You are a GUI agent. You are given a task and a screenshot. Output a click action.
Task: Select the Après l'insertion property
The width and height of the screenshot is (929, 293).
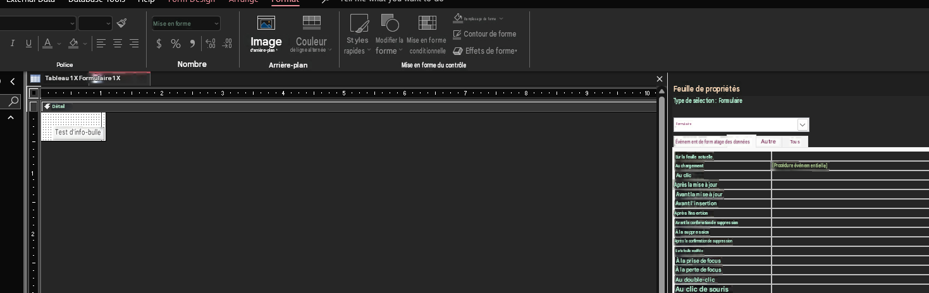click(x=691, y=213)
